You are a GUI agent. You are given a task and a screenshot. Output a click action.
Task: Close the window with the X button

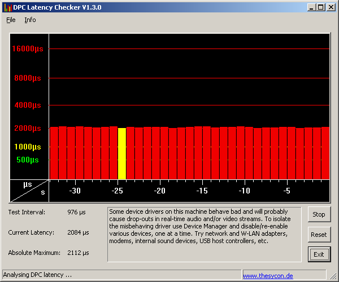[331, 7]
